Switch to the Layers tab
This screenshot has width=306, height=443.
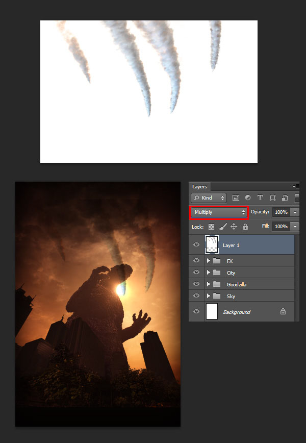click(x=199, y=187)
